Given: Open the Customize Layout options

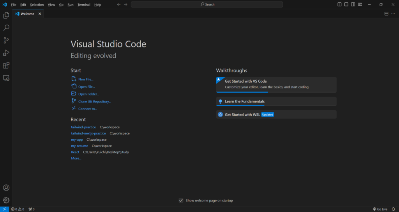Looking at the screenshot, I should pos(360,5).
